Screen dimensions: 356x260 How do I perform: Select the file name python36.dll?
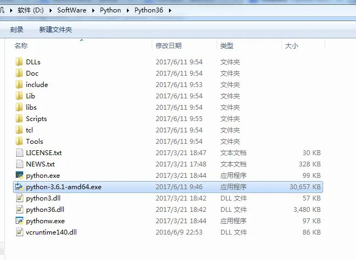click(x=45, y=210)
